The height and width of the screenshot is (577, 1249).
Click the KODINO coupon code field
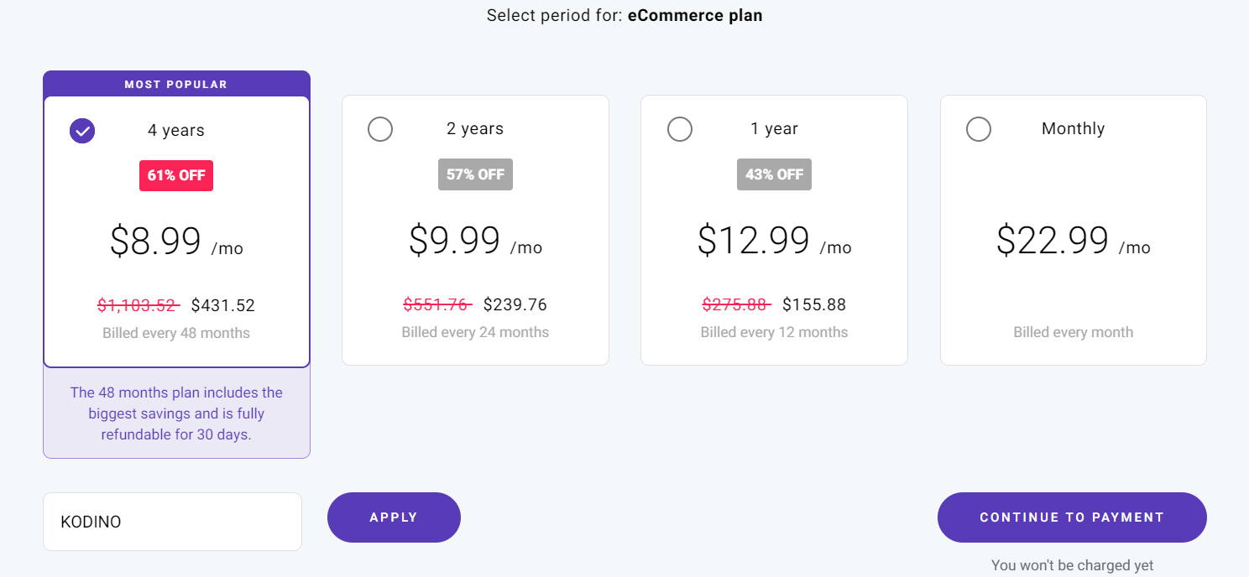coord(172,522)
